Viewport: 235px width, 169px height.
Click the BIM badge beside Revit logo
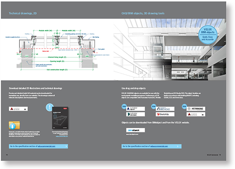click(x=124, y=106)
